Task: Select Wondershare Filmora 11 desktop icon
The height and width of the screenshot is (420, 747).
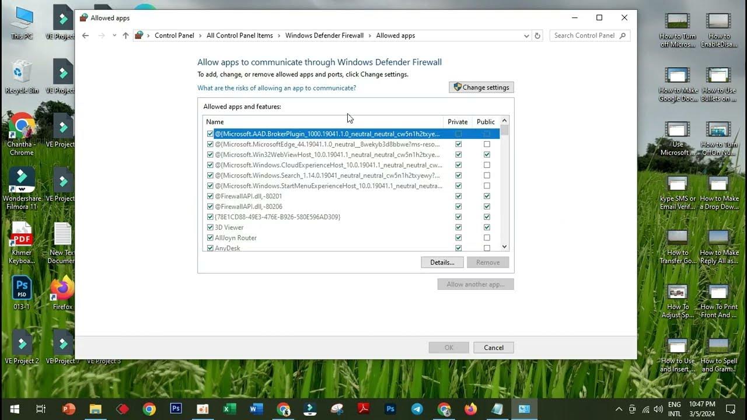Action: click(x=22, y=189)
